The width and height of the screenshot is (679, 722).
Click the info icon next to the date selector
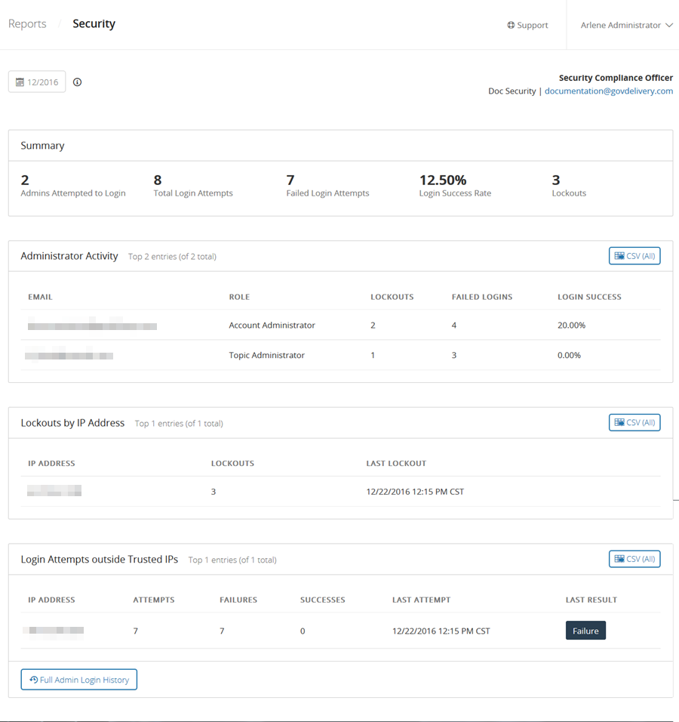pyautogui.click(x=77, y=82)
